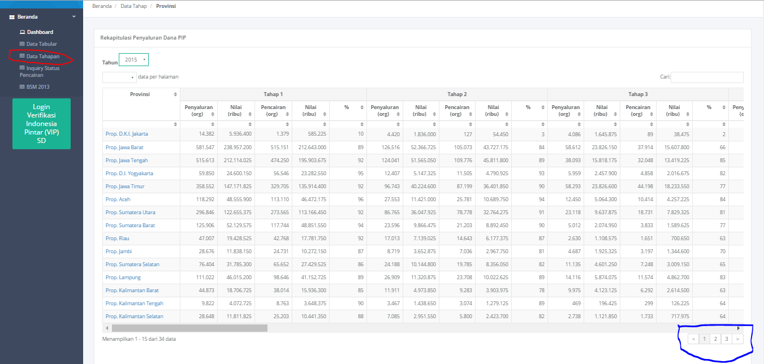Open the Tahun 2015 year dropdown

(133, 59)
